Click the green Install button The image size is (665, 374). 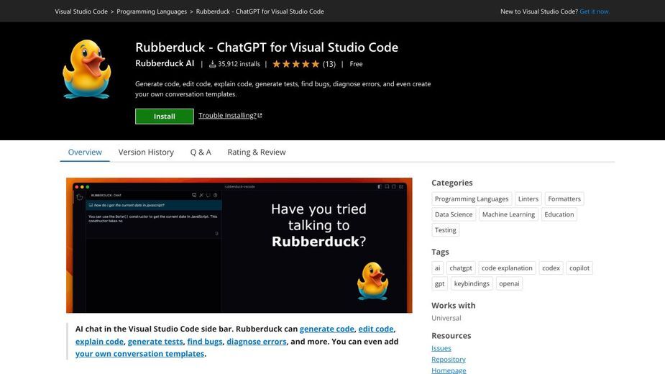point(165,117)
